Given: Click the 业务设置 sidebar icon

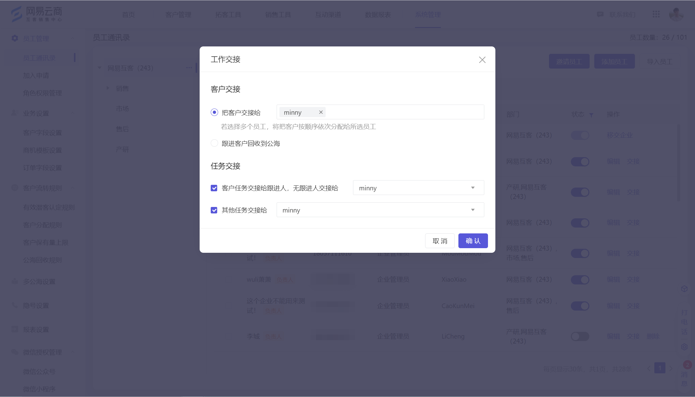Looking at the screenshot, I should [x=15, y=113].
